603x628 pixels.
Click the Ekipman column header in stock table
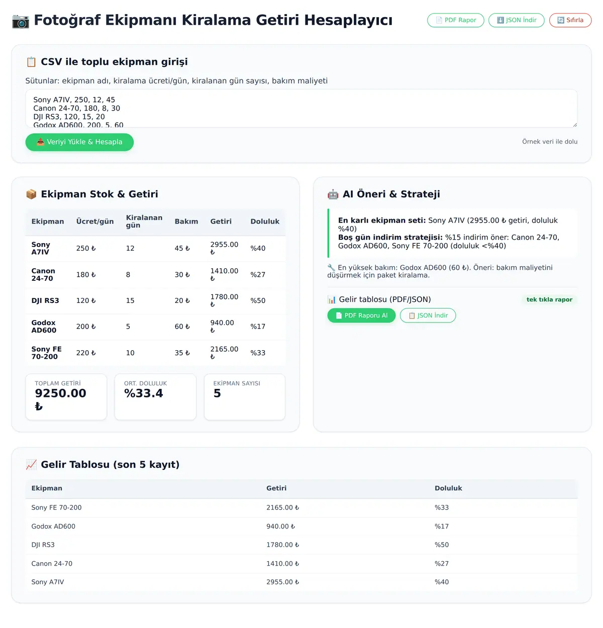(x=48, y=222)
